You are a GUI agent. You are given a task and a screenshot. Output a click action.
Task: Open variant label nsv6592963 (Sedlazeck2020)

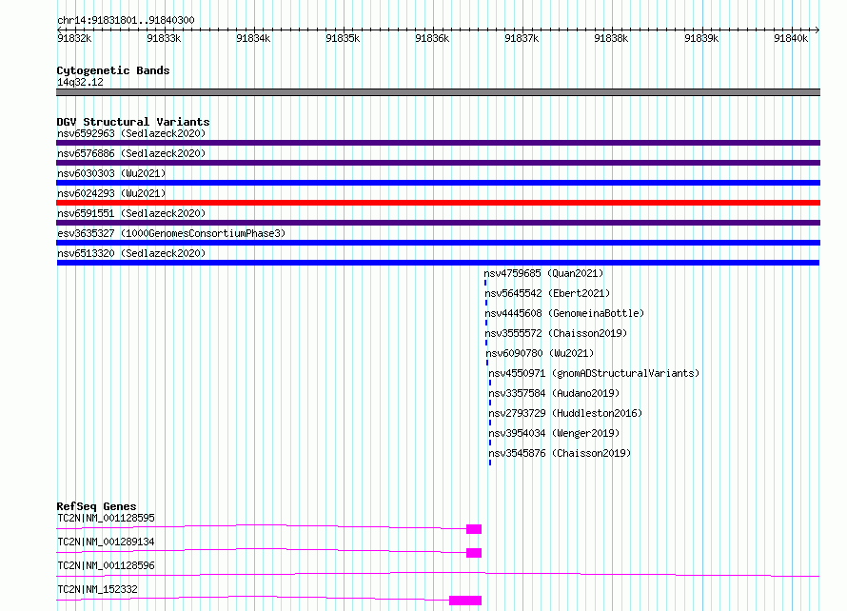coord(131,133)
